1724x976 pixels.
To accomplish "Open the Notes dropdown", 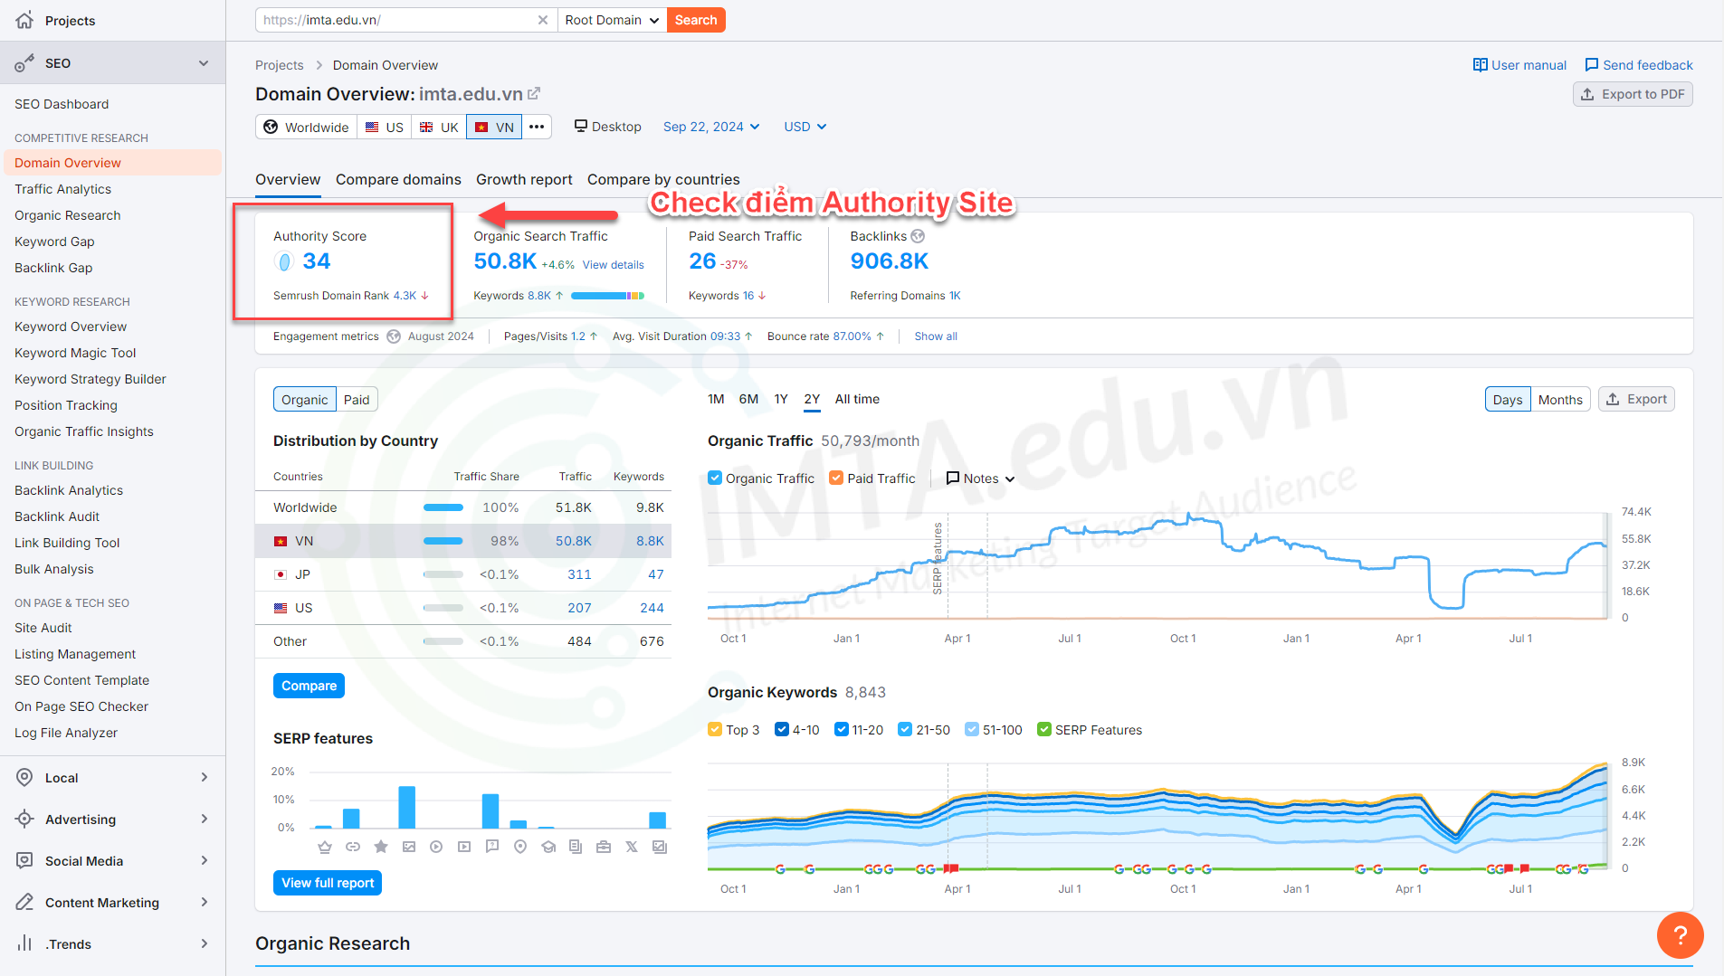I will click(981, 479).
